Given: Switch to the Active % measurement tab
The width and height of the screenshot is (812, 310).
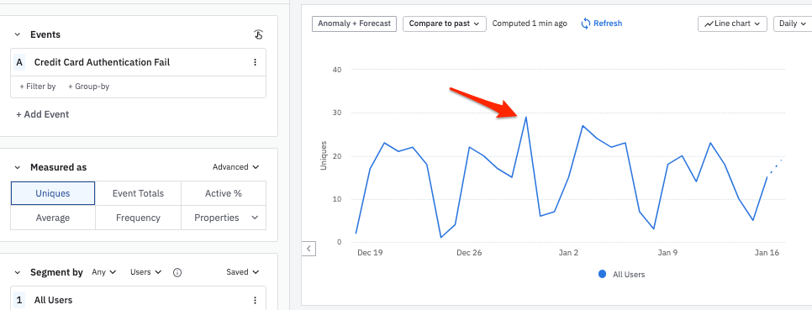Looking at the screenshot, I should [x=224, y=193].
